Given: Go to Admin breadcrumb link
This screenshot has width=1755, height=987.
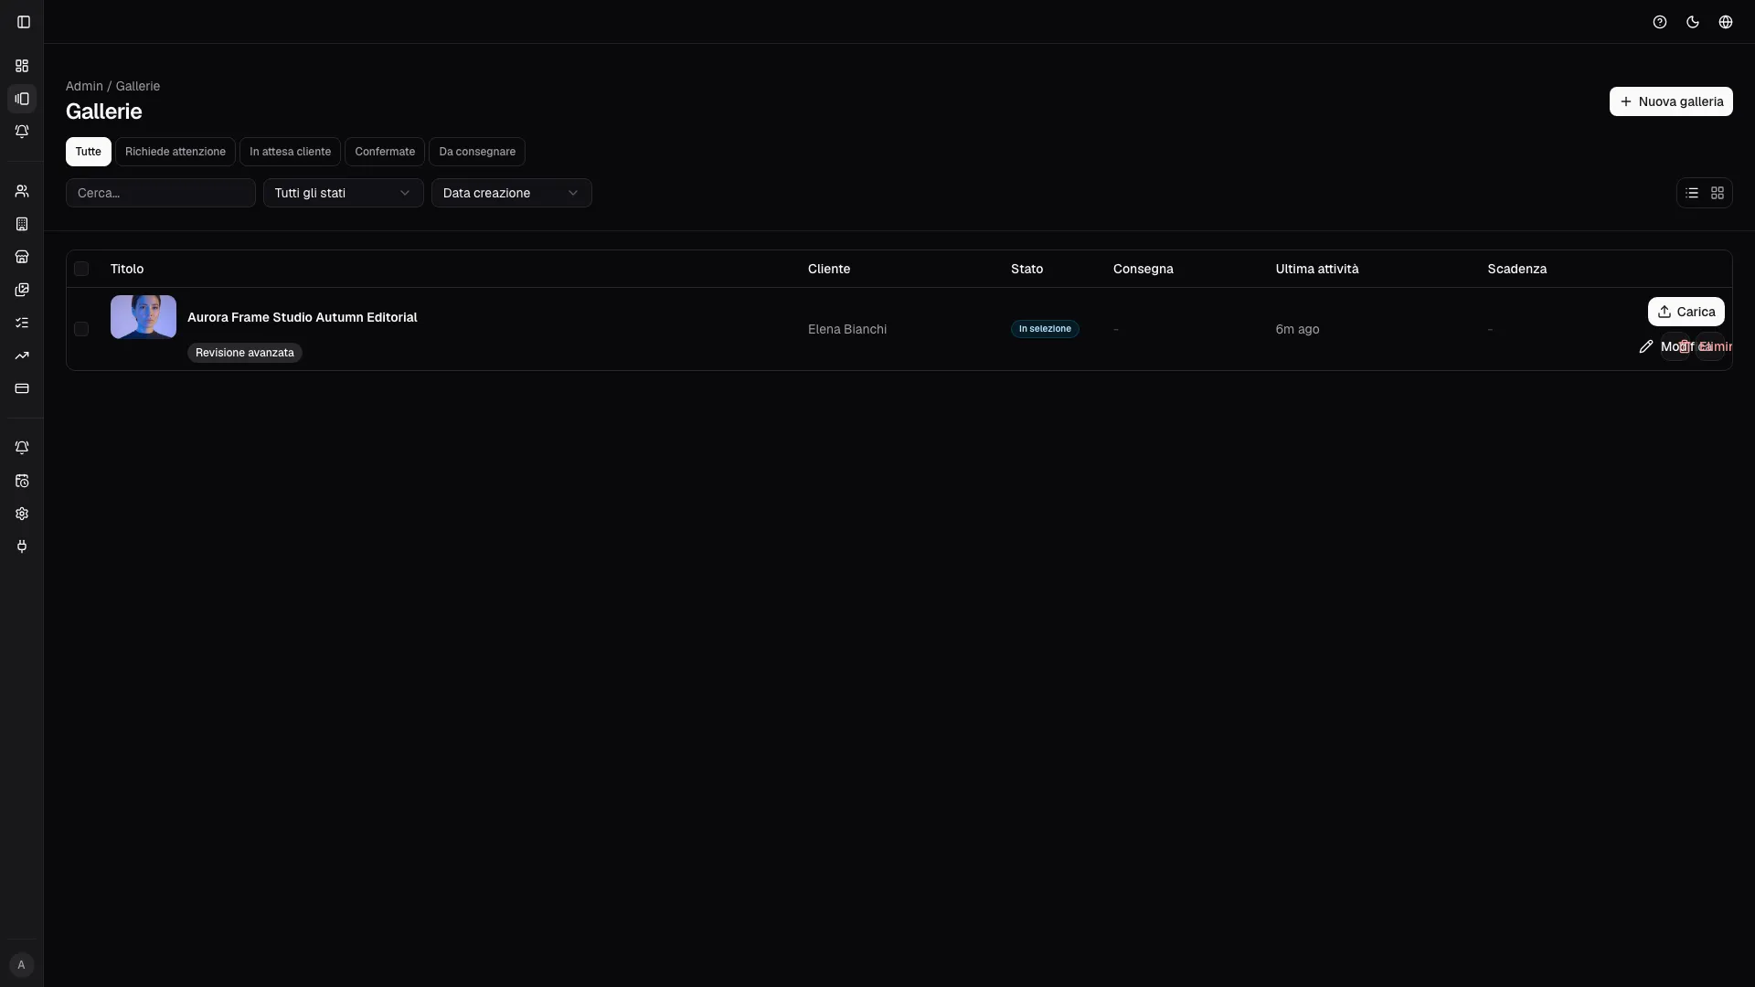Looking at the screenshot, I should (x=84, y=86).
